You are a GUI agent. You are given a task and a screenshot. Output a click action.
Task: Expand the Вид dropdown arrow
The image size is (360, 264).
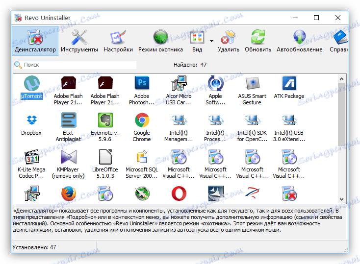[211, 41]
